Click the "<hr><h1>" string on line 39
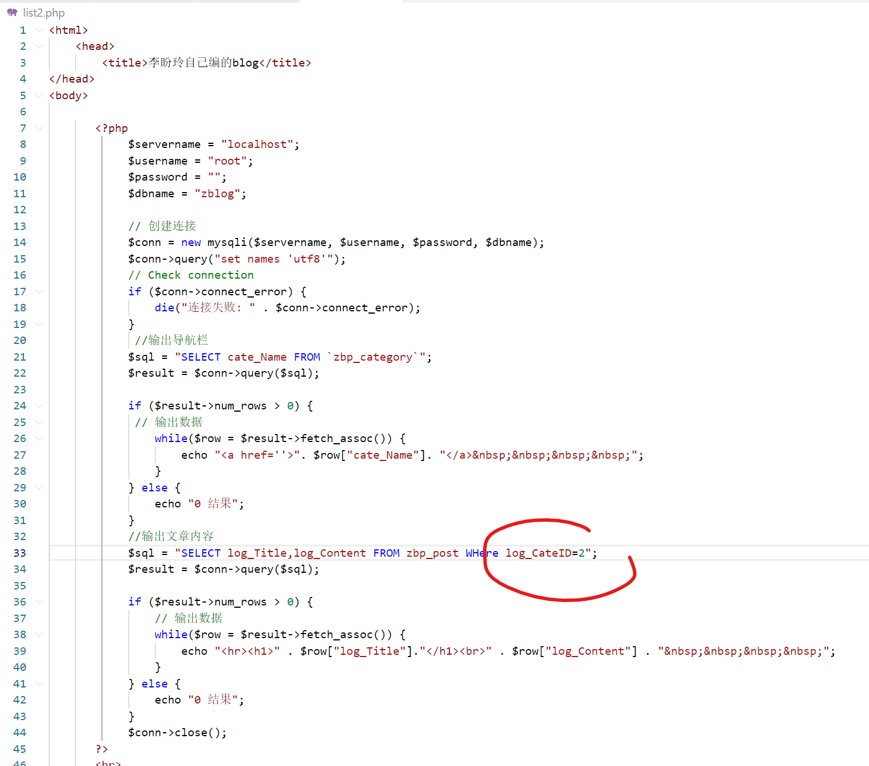 coord(248,651)
